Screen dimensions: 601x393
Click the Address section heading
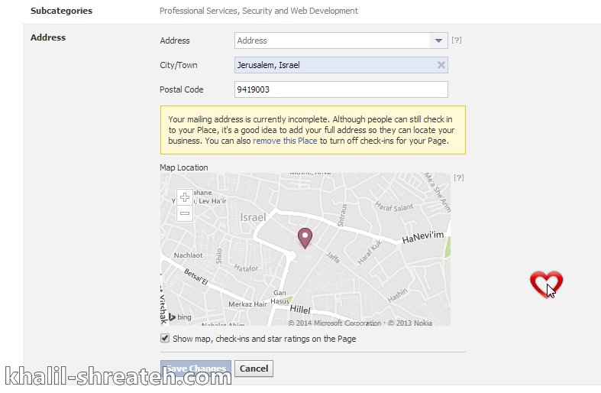[48, 37]
